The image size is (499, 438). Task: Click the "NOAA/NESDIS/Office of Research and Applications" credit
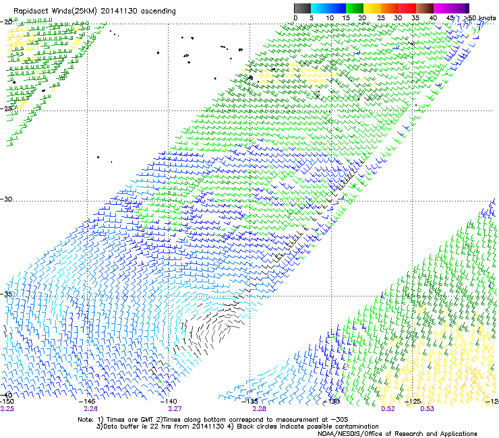coord(397,434)
